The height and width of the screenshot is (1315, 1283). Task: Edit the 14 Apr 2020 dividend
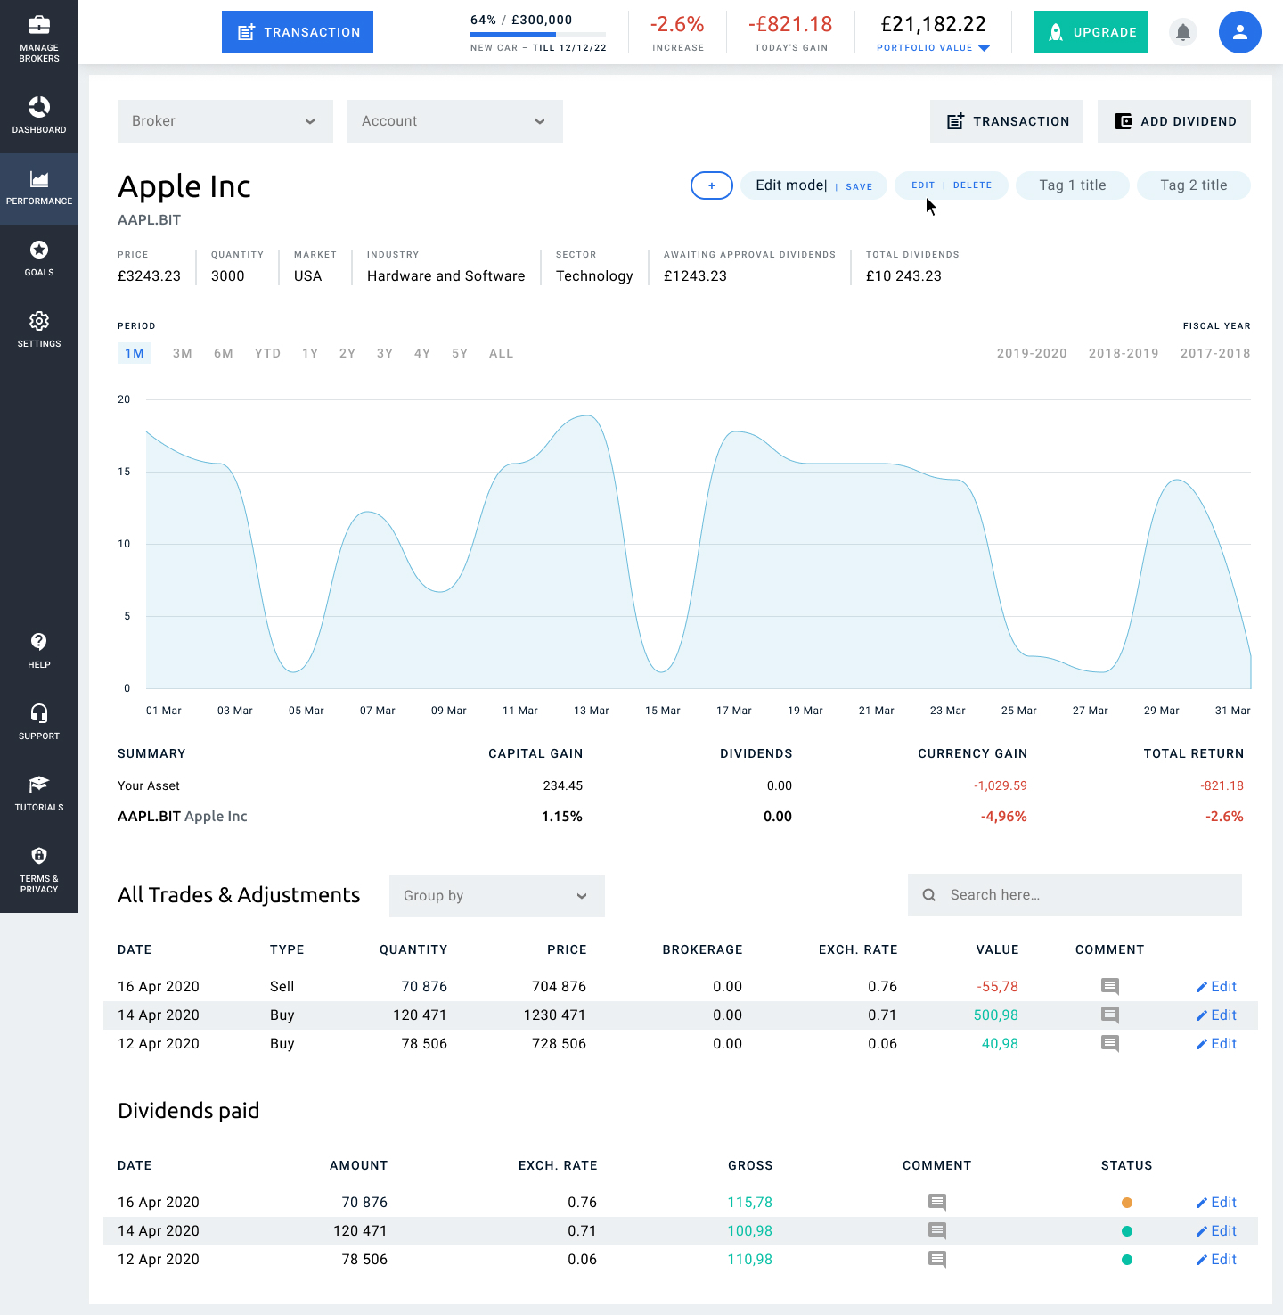1216,1231
